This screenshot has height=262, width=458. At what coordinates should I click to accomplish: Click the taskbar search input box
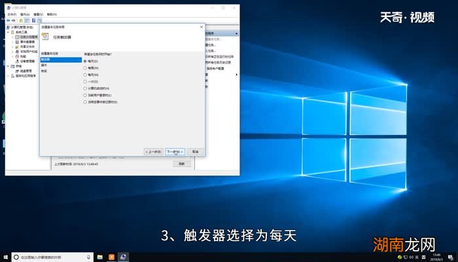pos(52,257)
